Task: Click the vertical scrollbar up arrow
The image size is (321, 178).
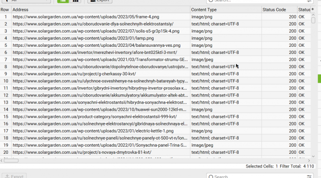Action: (x=313, y=15)
